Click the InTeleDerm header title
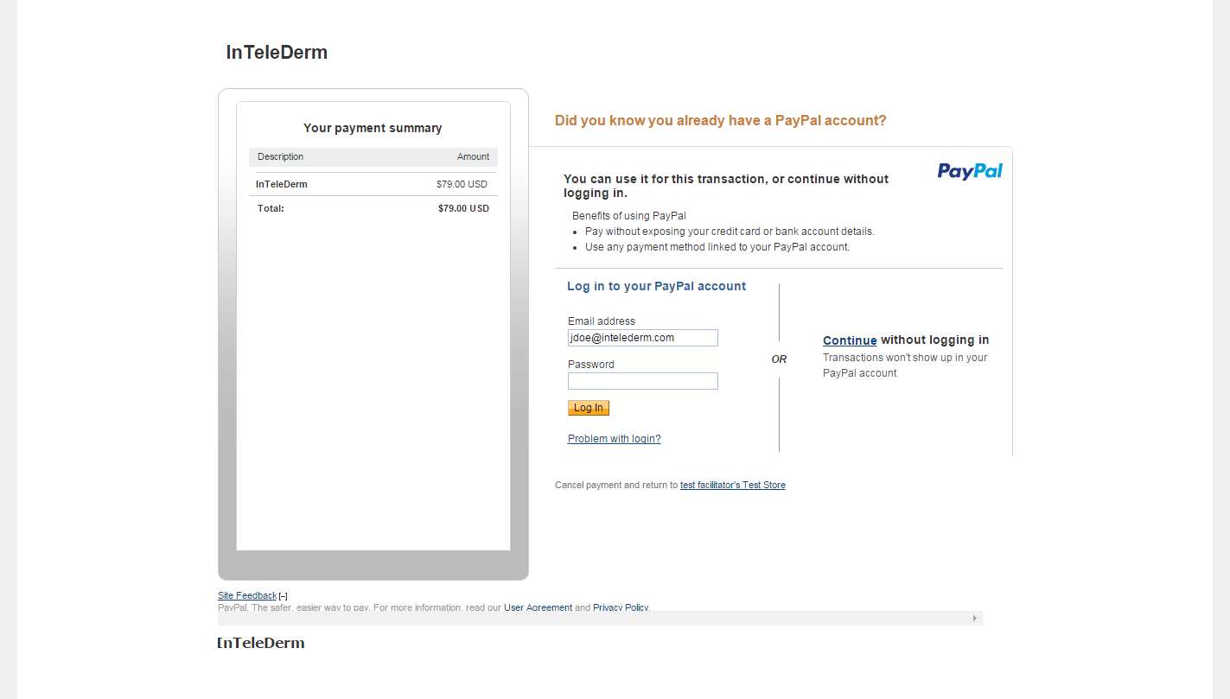The height and width of the screenshot is (699, 1230). tap(277, 53)
